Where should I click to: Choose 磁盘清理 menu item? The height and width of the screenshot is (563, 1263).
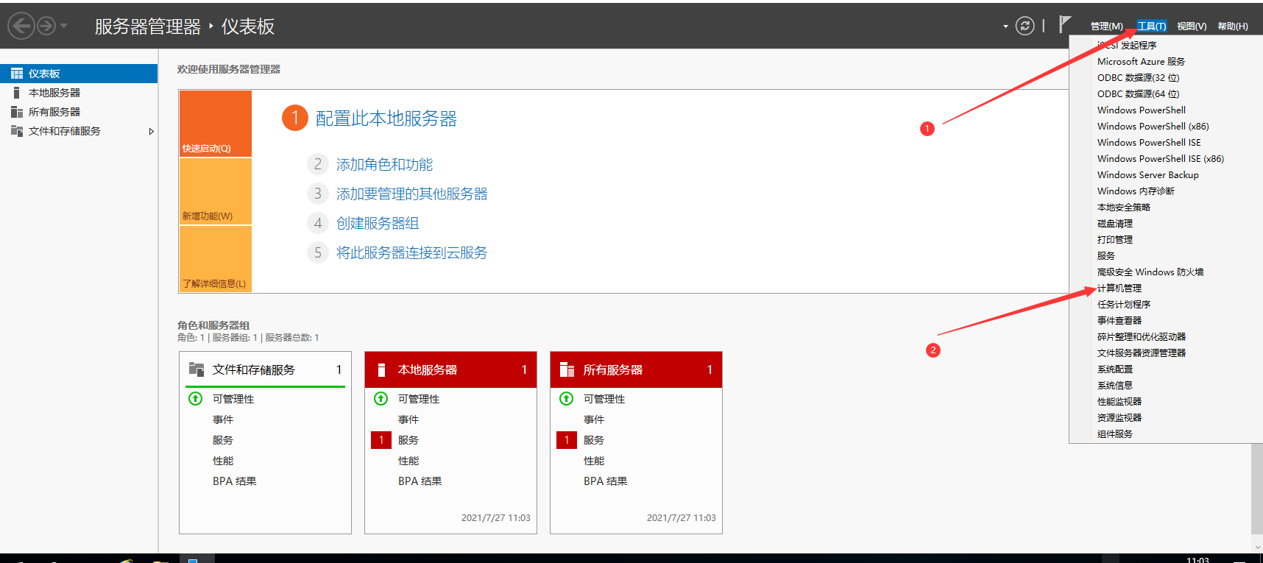(1115, 224)
